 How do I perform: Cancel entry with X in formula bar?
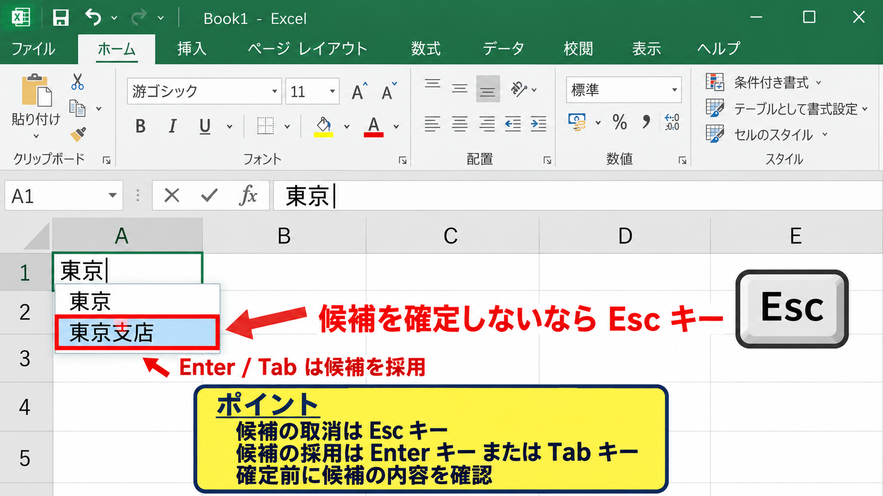(x=172, y=196)
